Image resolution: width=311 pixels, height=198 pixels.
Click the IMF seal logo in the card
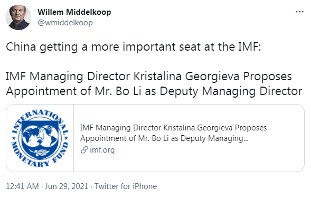click(40, 138)
